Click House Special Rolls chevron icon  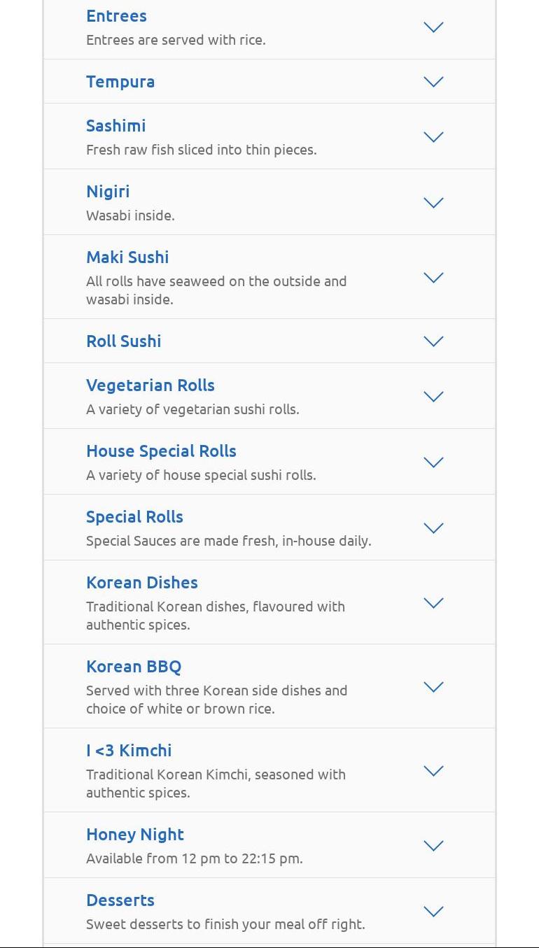434,462
